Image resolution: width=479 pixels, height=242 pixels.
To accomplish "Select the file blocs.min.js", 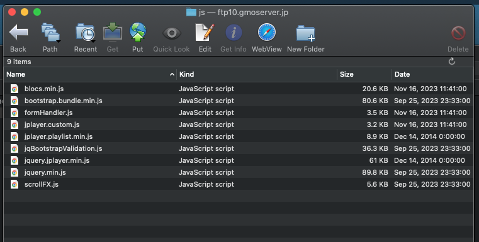I will (x=44, y=89).
